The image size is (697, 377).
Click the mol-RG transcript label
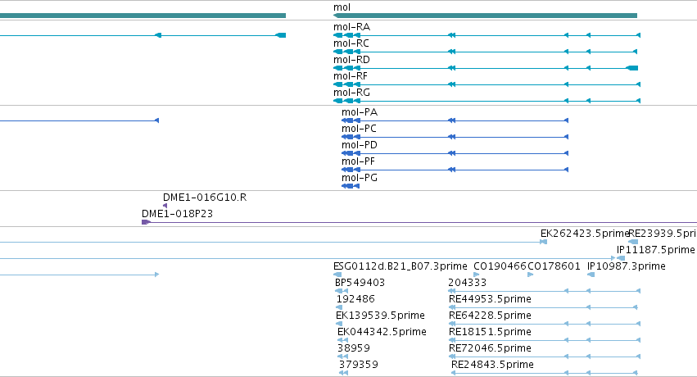pos(351,93)
